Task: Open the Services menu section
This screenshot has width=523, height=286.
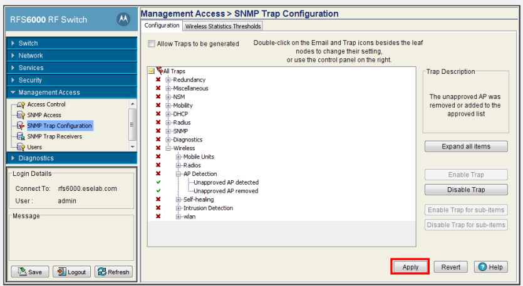Action: [71, 68]
